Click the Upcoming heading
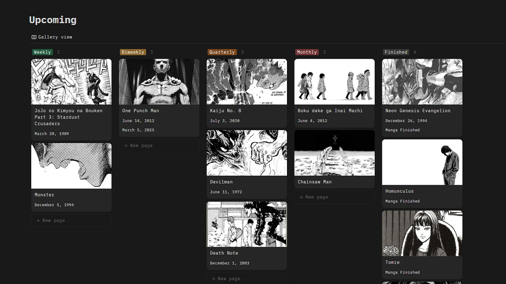This screenshot has height=284, width=506. pyautogui.click(x=53, y=20)
